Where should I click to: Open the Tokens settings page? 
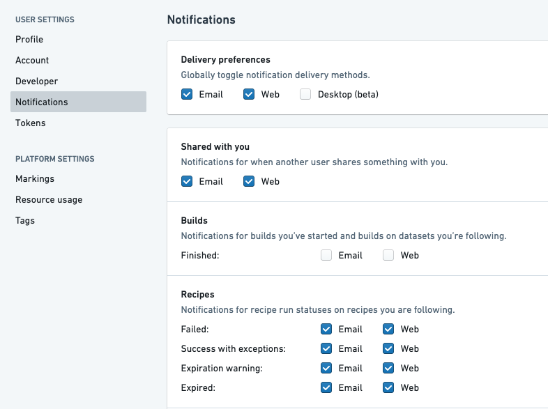tap(31, 123)
